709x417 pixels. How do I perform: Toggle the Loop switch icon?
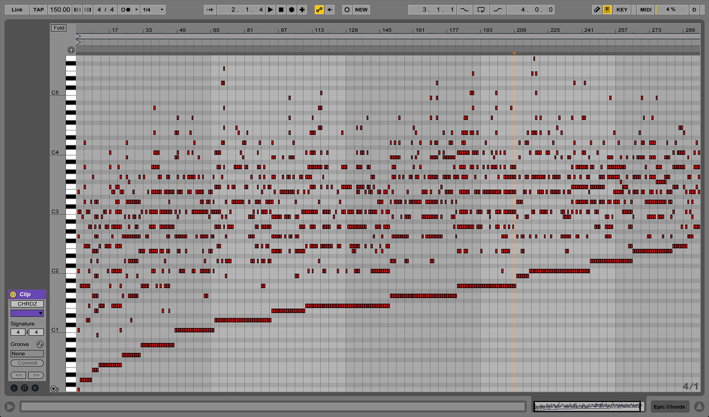click(481, 10)
